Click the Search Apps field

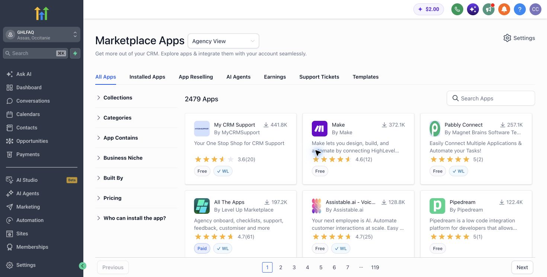pos(491,98)
